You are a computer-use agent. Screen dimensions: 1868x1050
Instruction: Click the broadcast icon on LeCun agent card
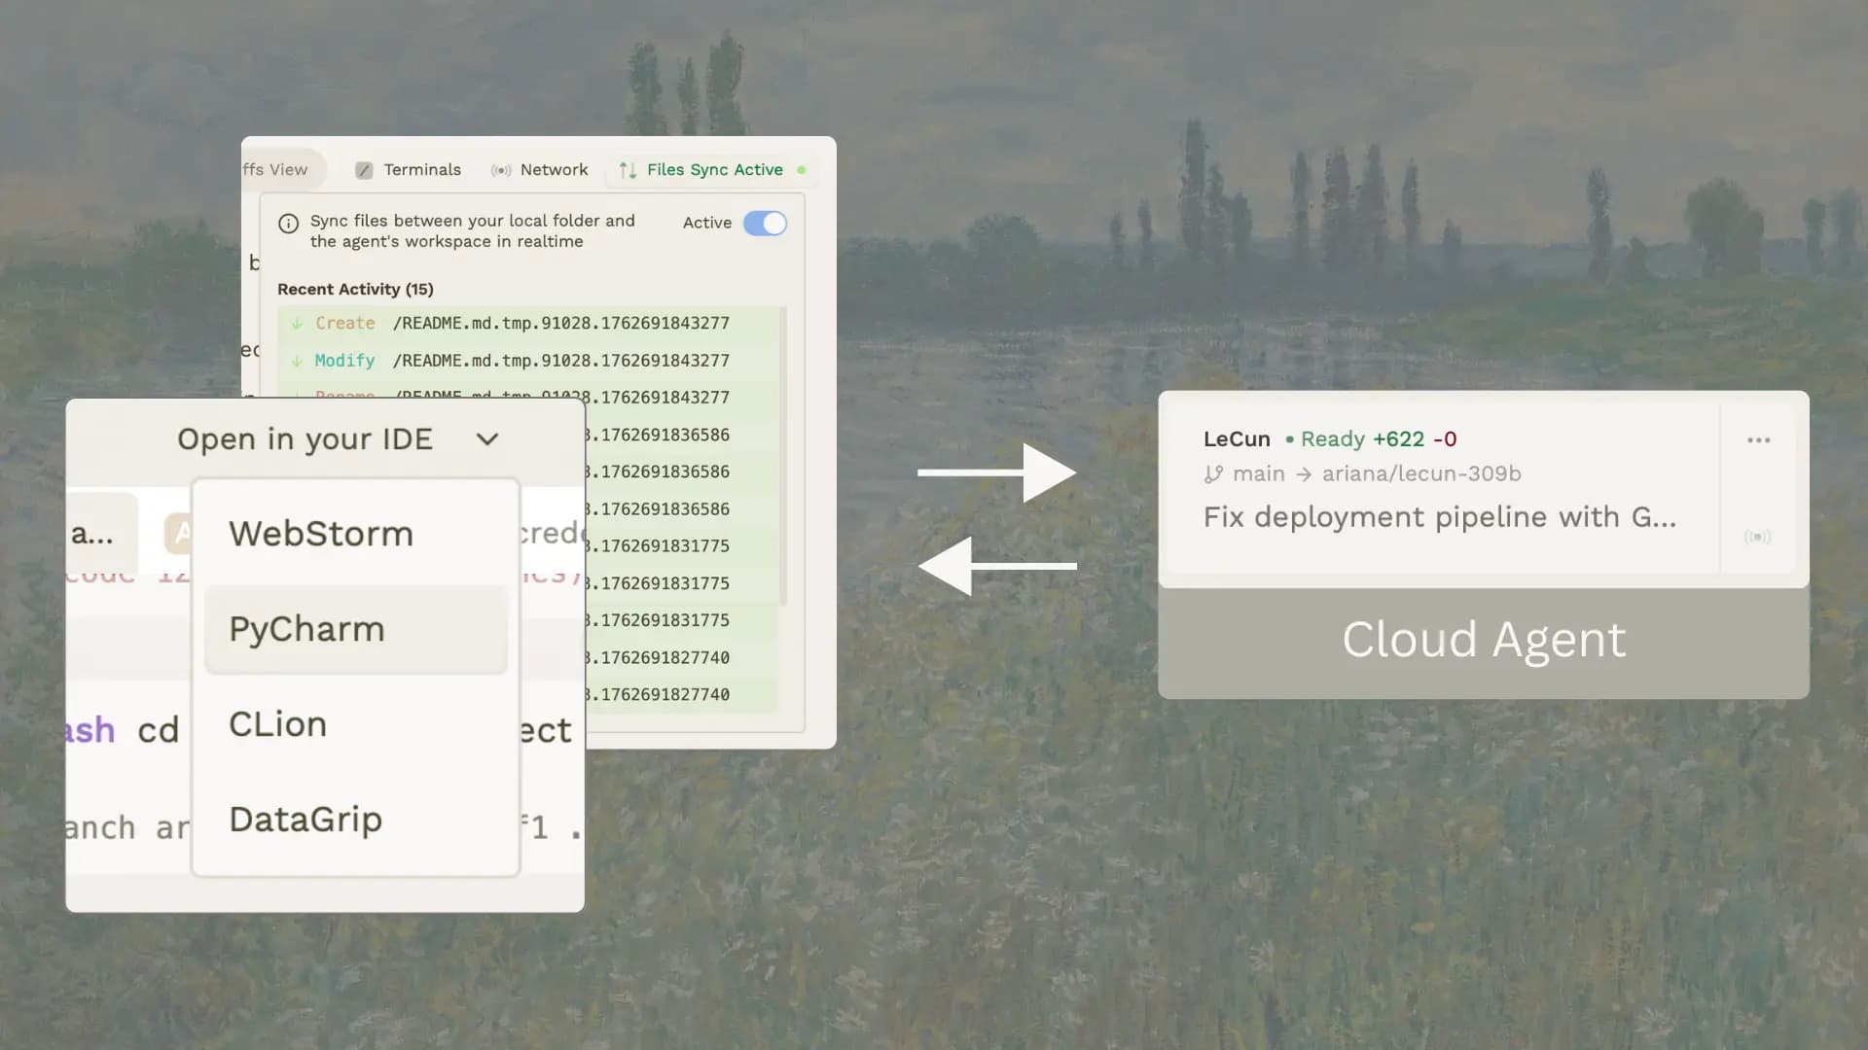click(1757, 537)
